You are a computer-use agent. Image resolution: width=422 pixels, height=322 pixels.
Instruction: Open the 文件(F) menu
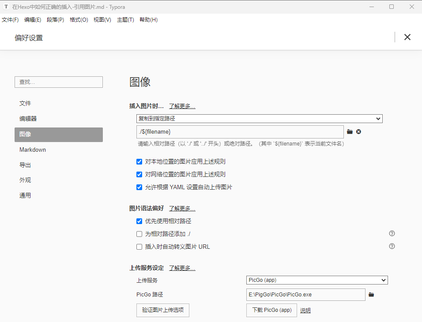[x=10, y=20]
